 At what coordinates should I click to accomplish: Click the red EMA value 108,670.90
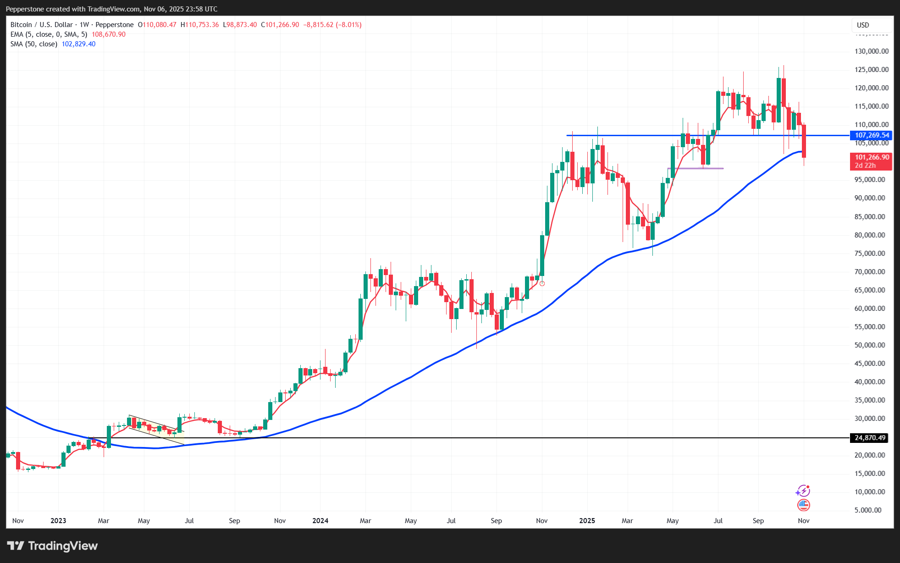[x=108, y=34]
